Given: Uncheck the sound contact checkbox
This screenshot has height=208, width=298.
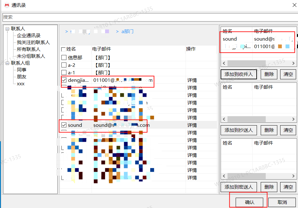Looking at the screenshot, I should (64, 125).
